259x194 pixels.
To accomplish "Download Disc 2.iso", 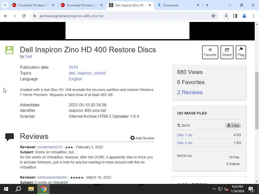I will (185, 143).
